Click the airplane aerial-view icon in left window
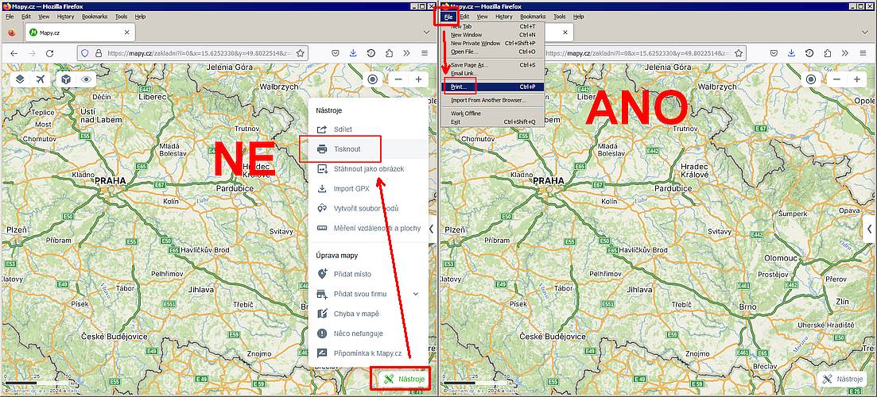The height and width of the screenshot is (397, 877). click(x=40, y=79)
